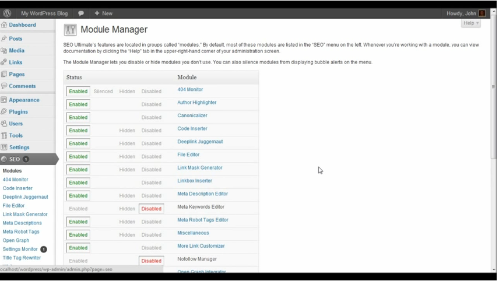The width and height of the screenshot is (499, 281).
Task: Open Code Inserter in SEO submenu
Action: tap(17, 188)
